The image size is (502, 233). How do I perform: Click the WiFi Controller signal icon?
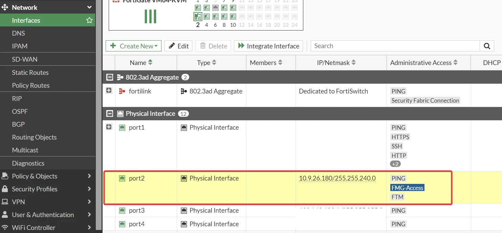pyautogui.click(x=5, y=227)
